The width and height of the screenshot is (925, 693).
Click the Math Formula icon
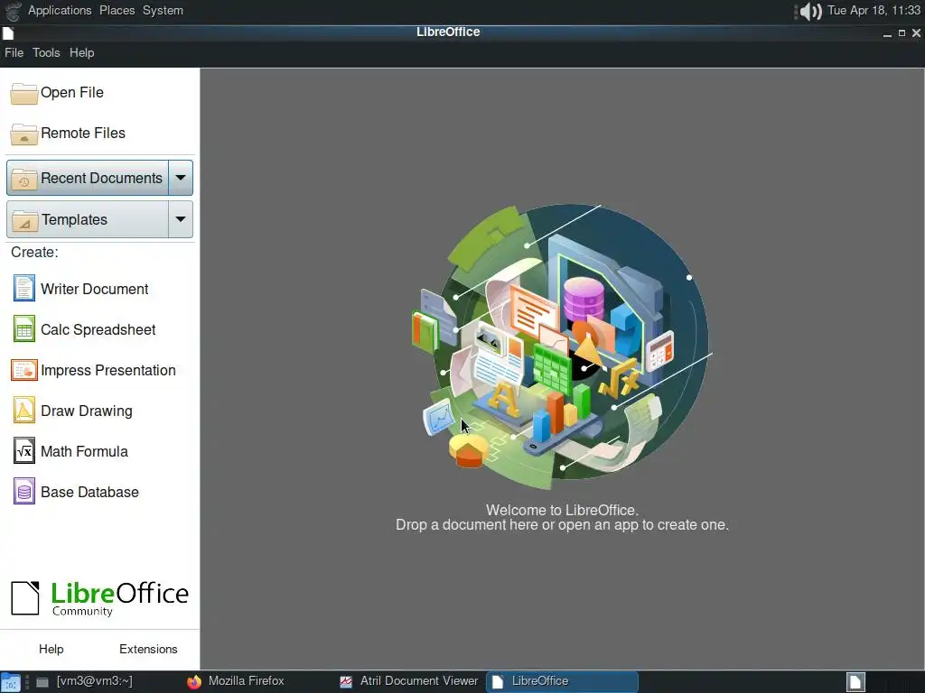click(x=24, y=451)
